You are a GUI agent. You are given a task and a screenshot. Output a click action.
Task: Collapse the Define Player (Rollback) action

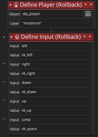pyautogui.click(x=10, y=5)
